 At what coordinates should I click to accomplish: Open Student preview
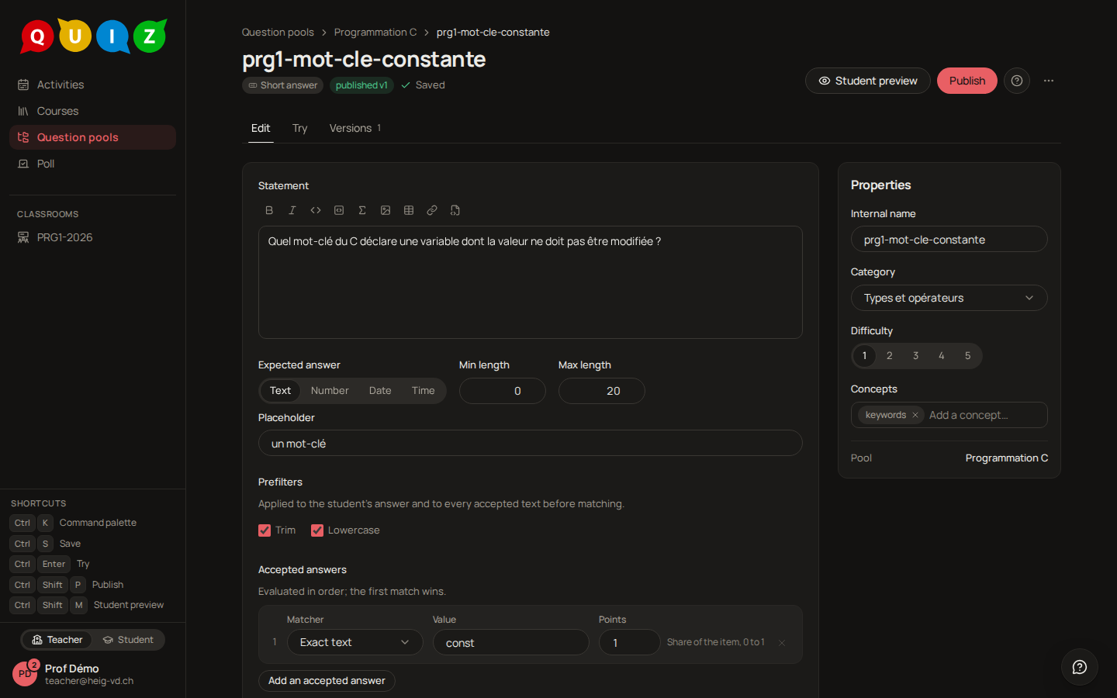(x=868, y=81)
